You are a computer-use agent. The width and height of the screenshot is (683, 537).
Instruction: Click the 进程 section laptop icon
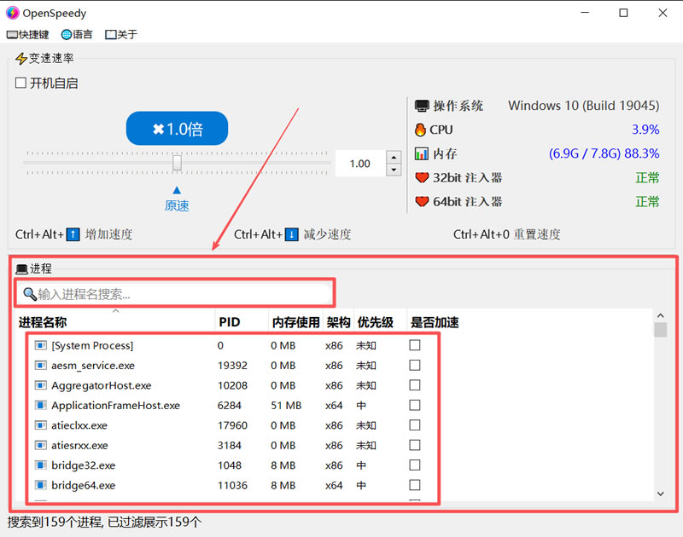(22, 269)
